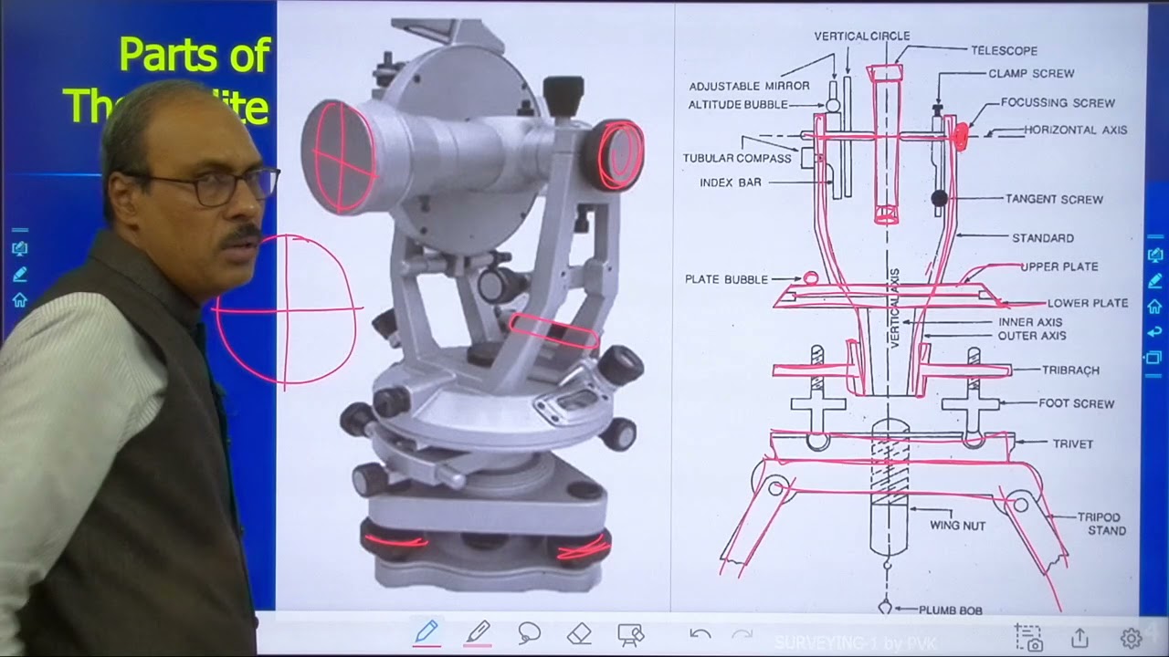This screenshot has height=657, width=1169.
Task: Click the "ALTITUDE BUBBLE" label
Action: [738, 105]
